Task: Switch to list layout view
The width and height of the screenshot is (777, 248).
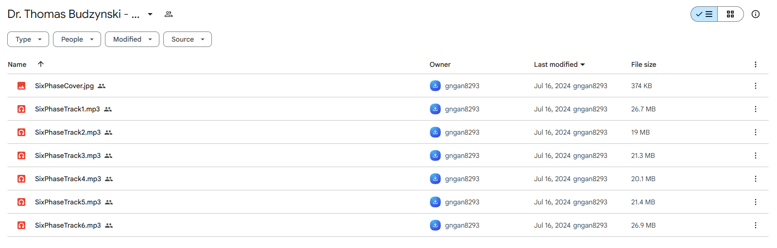Action: coord(704,14)
